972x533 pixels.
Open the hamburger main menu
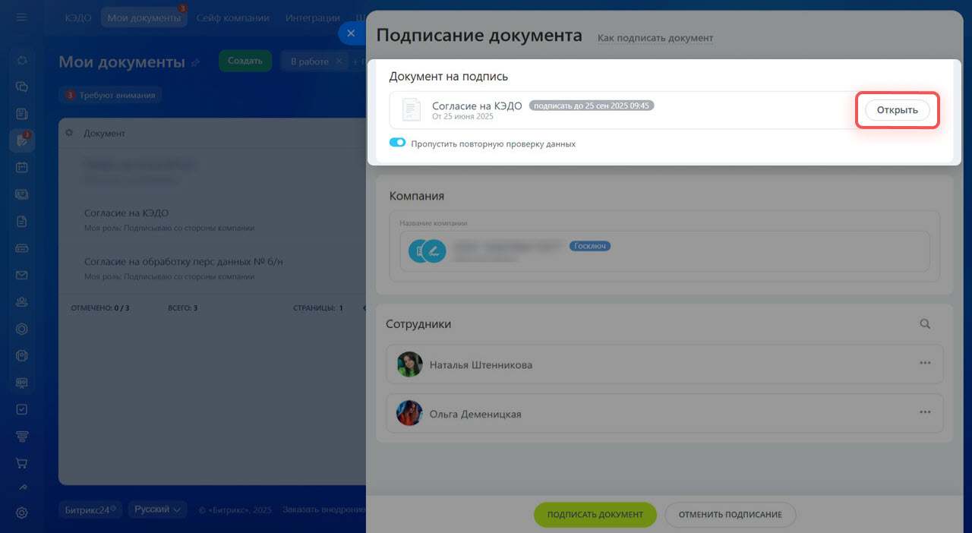(x=22, y=17)
